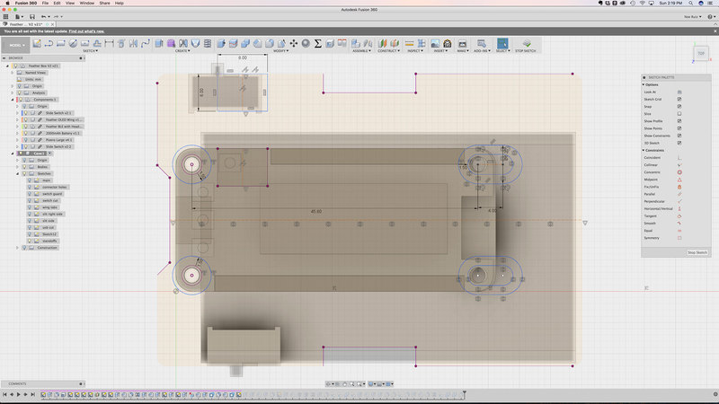Click the Concentric constraint icon
The height and width of the screenshot is (404, 719).
(679, 171)
